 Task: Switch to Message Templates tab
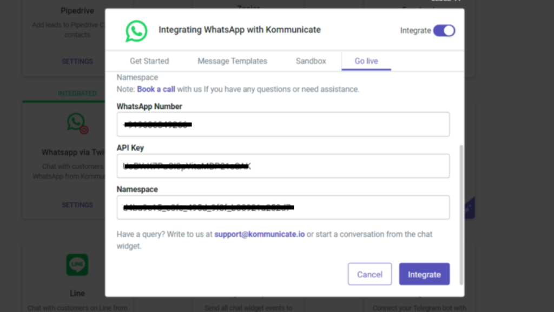click(x=232, y=61)
